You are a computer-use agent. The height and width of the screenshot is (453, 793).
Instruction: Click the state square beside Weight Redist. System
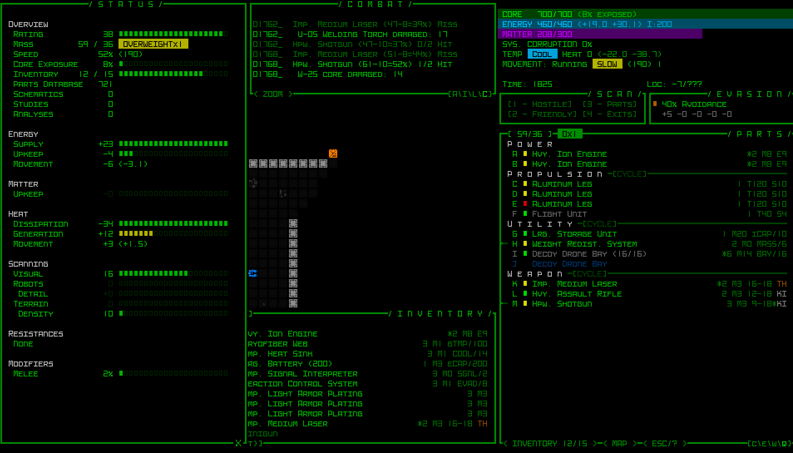pos(525,244)
